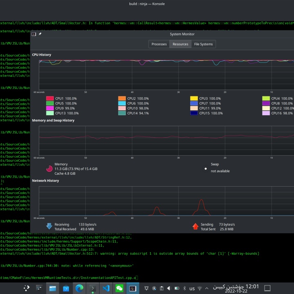Click the 'Cache 4.8 GiB' text
Image resolution: width=294 pixels, height=294 pixels.
coord(65,174)
